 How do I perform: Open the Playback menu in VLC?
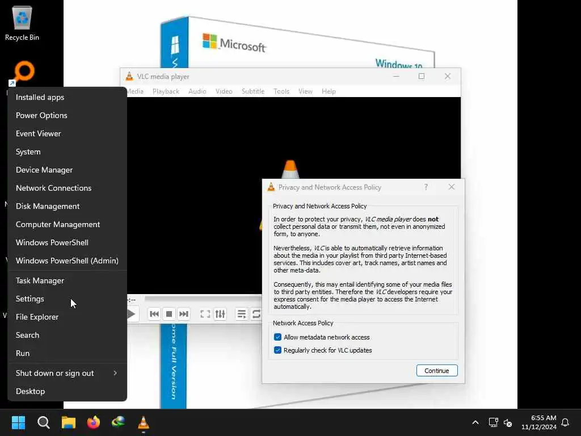coord(166,91)
